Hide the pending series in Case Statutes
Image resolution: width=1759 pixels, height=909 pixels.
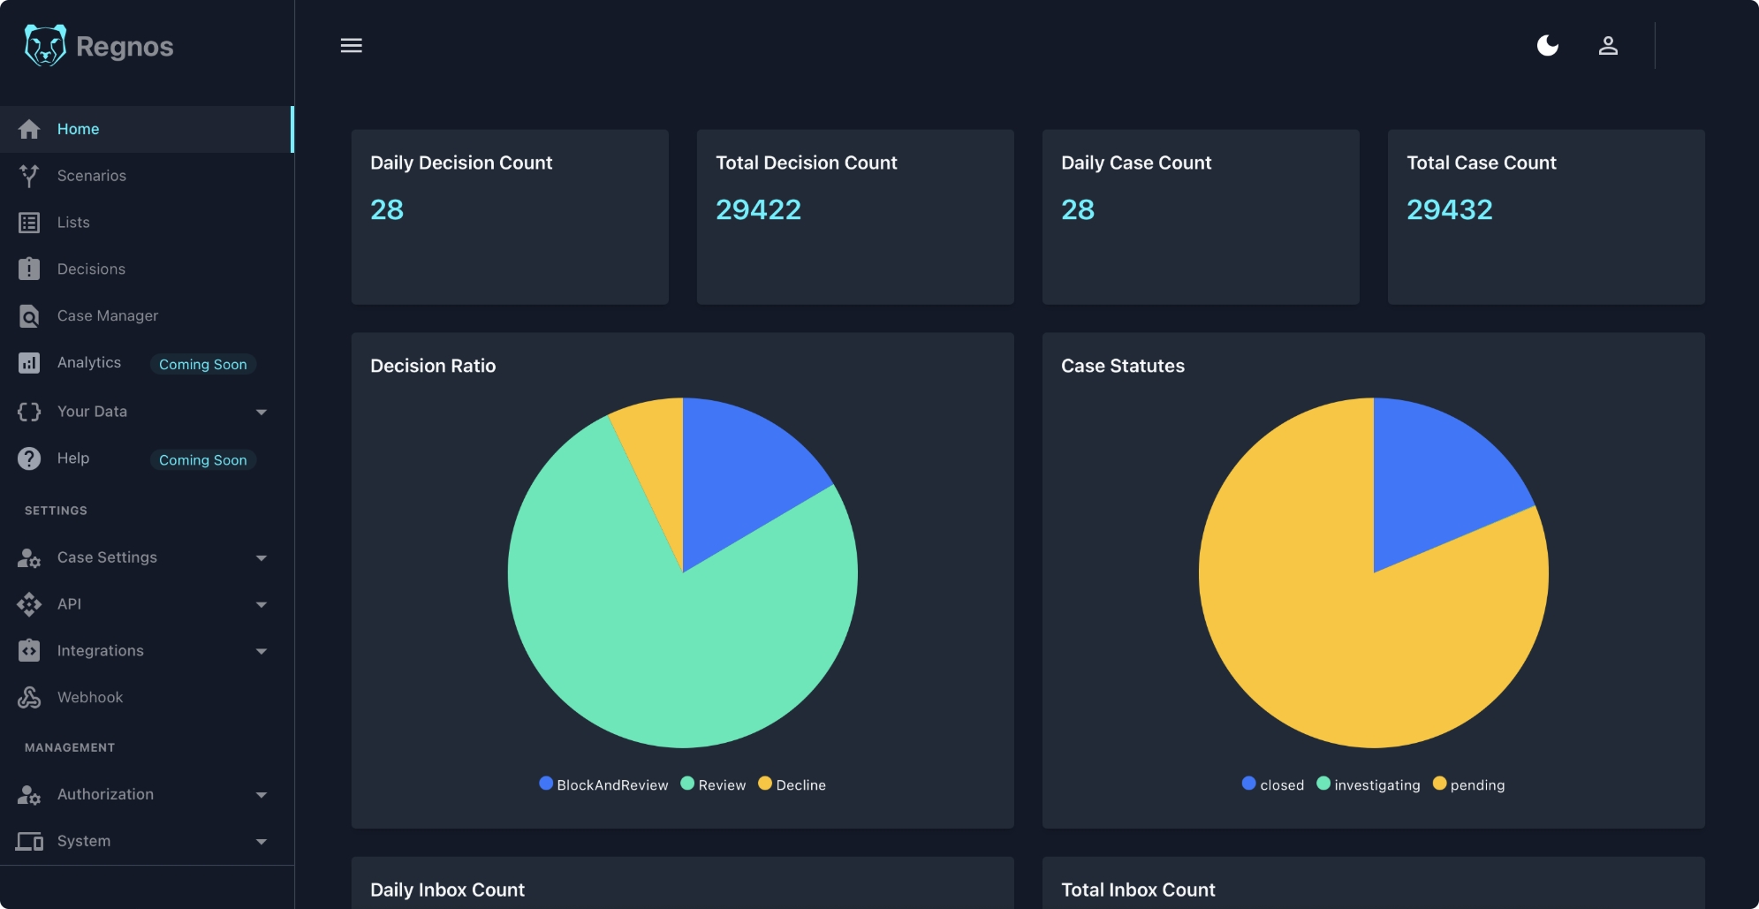coord(1468,784)
